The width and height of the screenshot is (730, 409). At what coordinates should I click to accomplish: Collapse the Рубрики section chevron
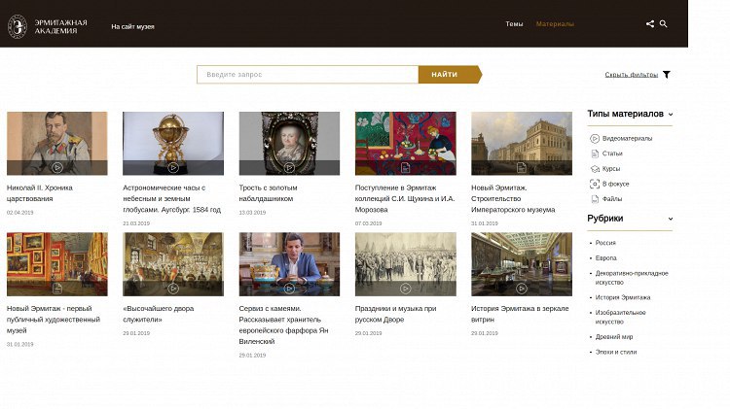coord(671,219)
